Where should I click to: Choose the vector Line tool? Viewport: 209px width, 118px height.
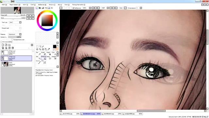[43, 62]
